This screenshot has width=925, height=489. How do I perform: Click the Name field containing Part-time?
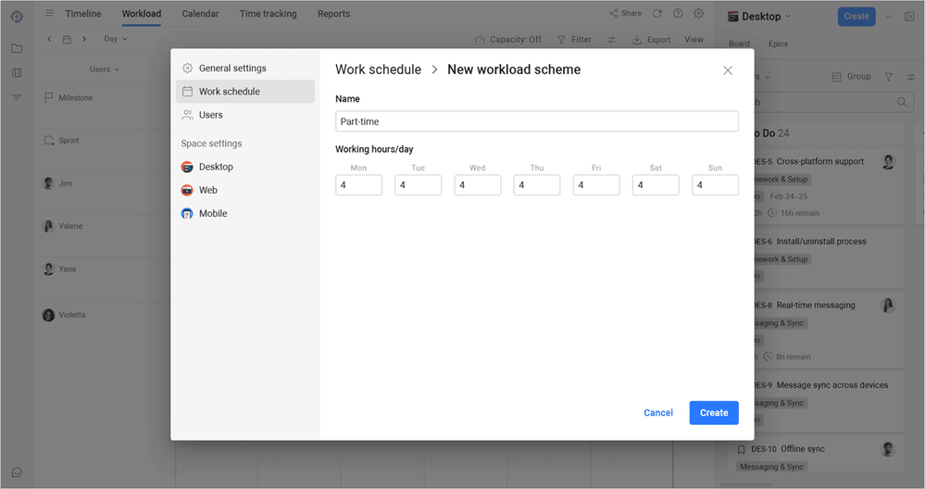coord(537,121)
